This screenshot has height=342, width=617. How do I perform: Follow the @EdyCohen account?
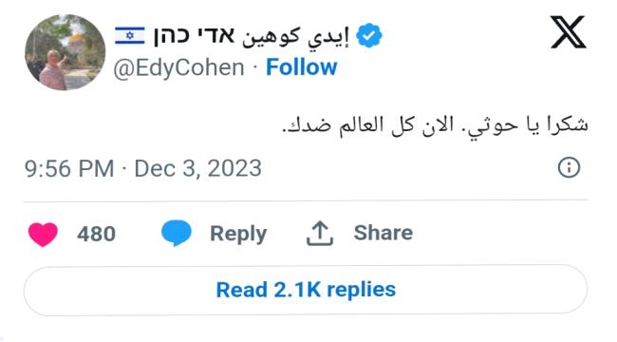tap(302, 67)
